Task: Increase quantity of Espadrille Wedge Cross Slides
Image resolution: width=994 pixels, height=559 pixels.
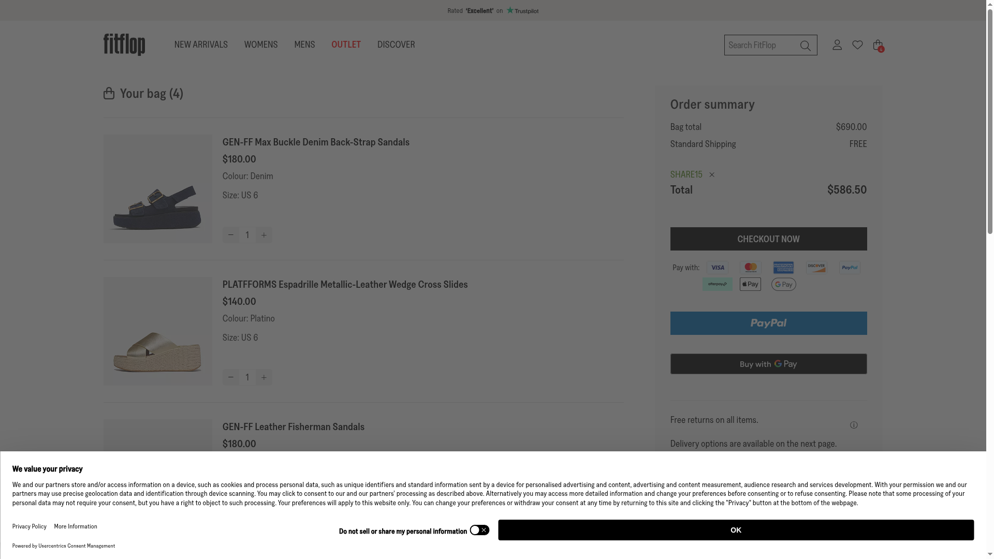Action: [x=264, y=377]
